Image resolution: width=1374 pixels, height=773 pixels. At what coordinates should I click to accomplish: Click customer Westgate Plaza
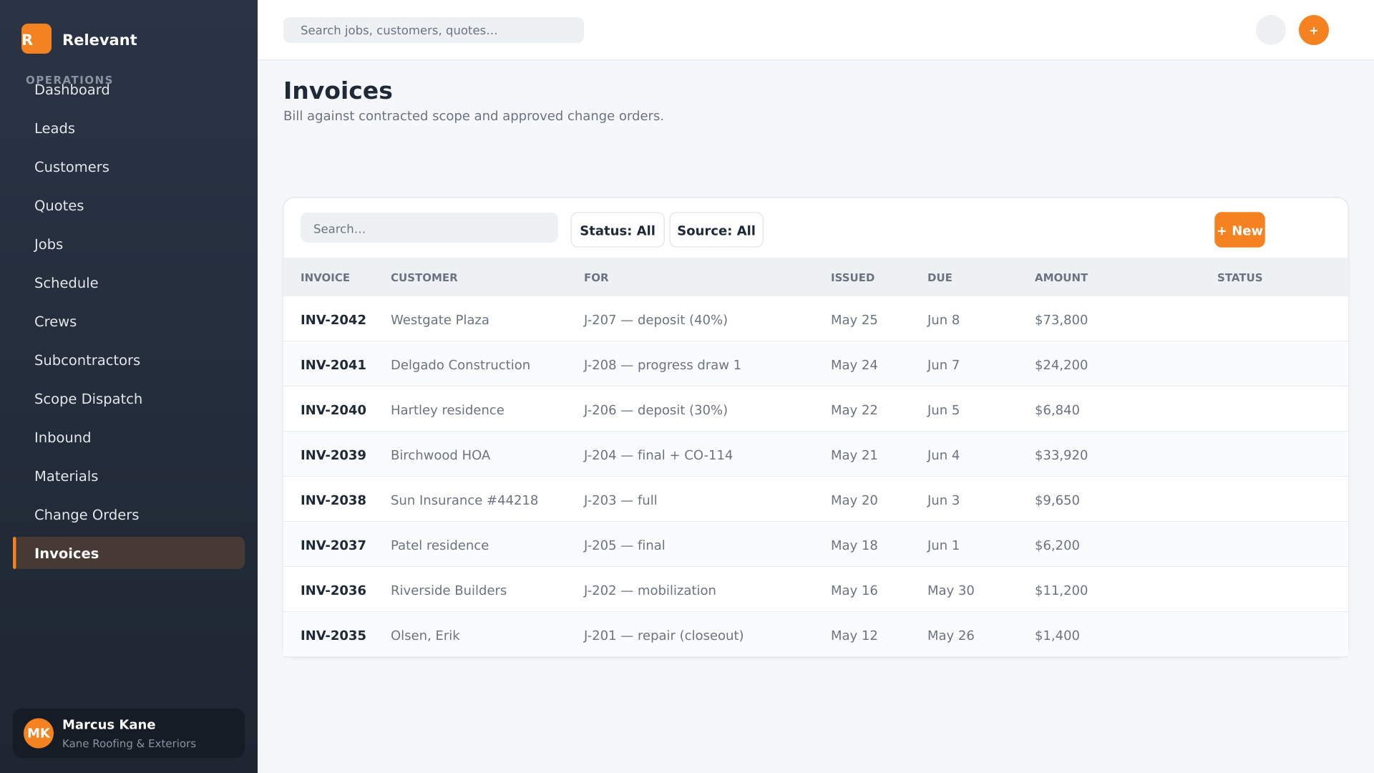point(440,320)
